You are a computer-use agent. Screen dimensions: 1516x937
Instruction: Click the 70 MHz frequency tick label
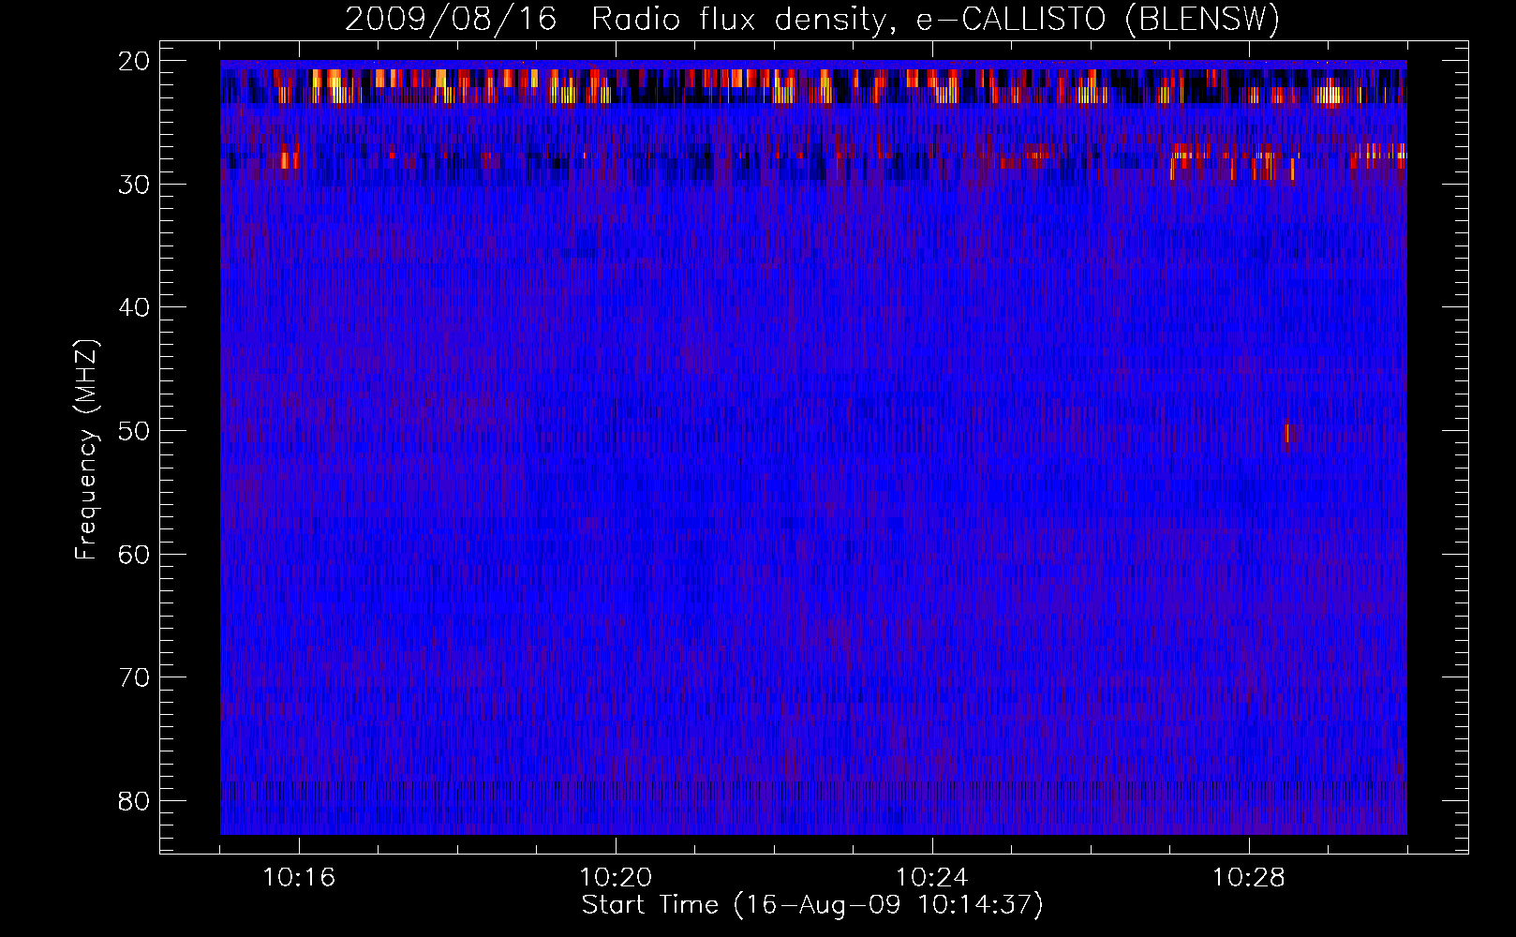point(135,677)
